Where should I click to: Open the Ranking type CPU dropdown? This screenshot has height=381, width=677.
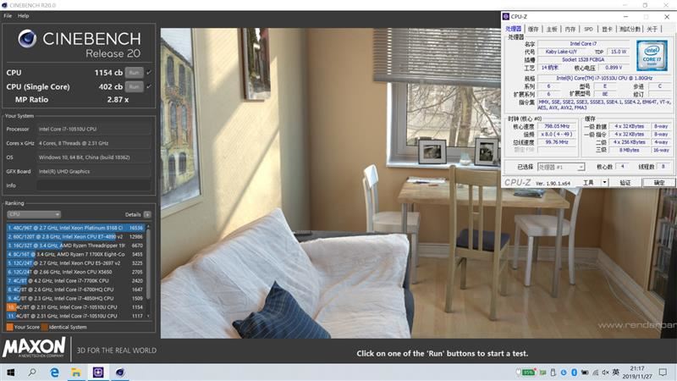point(33,214)
